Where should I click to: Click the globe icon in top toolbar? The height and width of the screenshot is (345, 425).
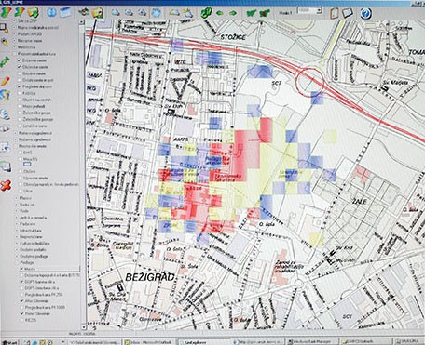pos(51,12)
